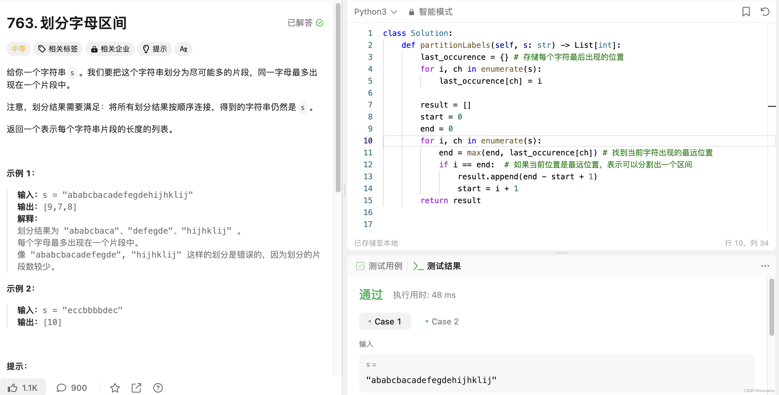
Task: Open the Python3 language dropdown
Action: tap(375, 12)
